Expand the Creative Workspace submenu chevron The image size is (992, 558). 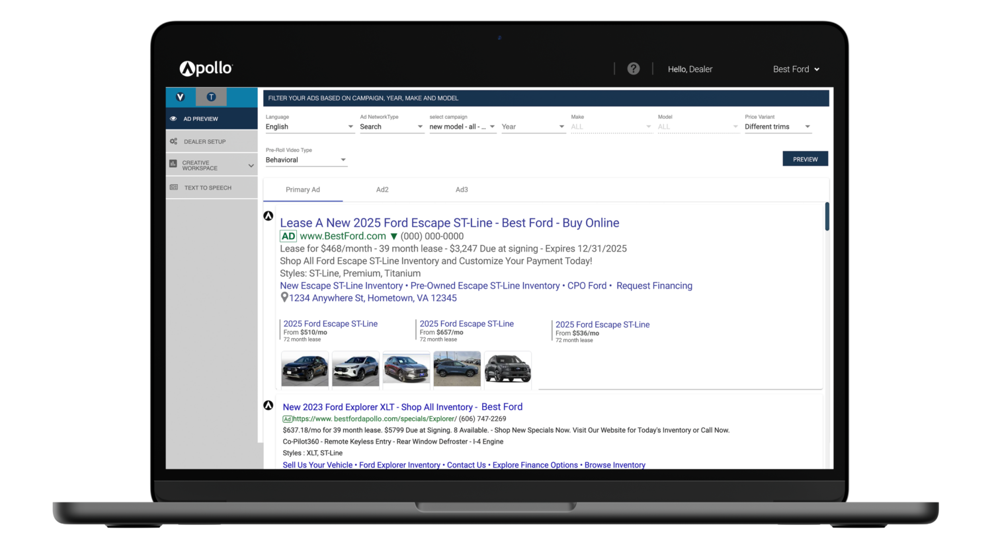pyautogui.click(x=251, y=165)
